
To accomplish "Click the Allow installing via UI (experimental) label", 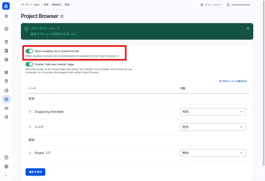I will 57,51.
